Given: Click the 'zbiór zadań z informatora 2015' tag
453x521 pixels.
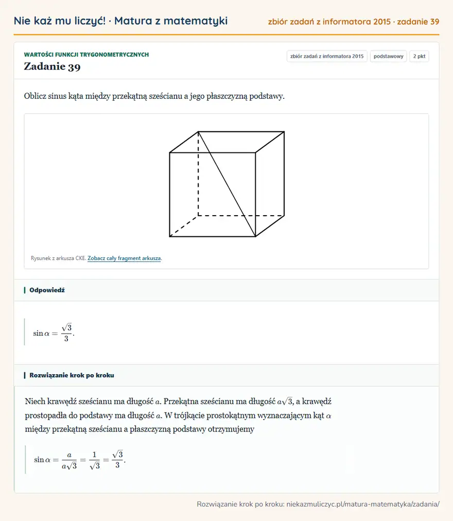Looking at the screenshot, I should tap(327, 56).
